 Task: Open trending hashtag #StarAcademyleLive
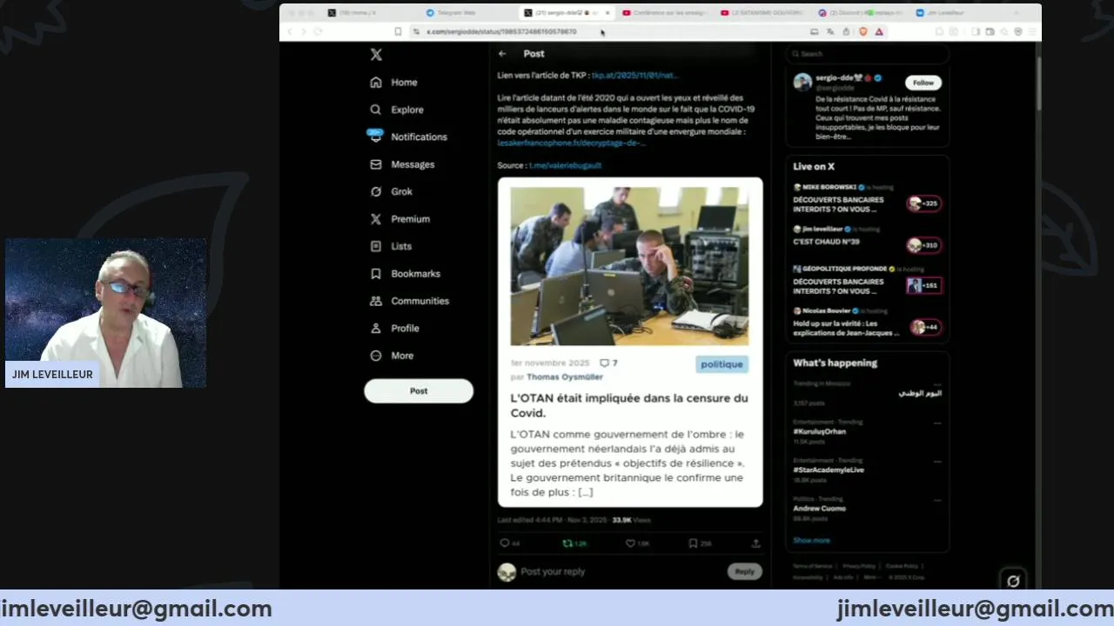(829, 470)
